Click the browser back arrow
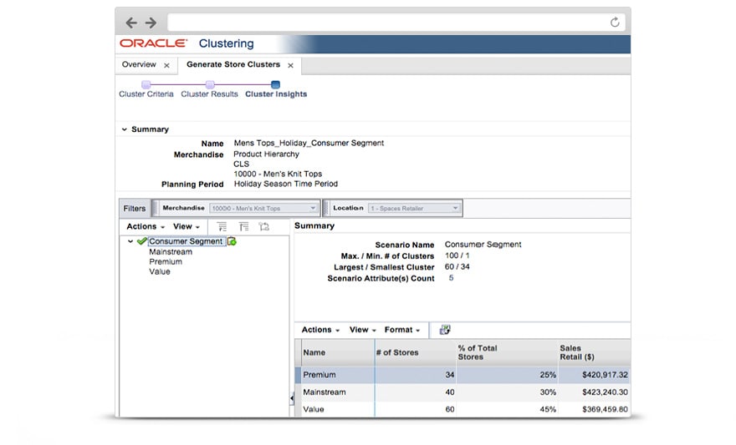The width and height of the screenshot is (736, 445). pyautogui.click(x=131, y=23)
